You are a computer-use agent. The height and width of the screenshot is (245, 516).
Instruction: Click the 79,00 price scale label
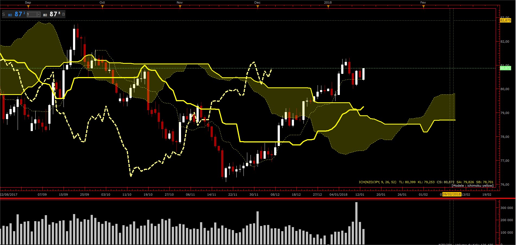coord(505,113)
